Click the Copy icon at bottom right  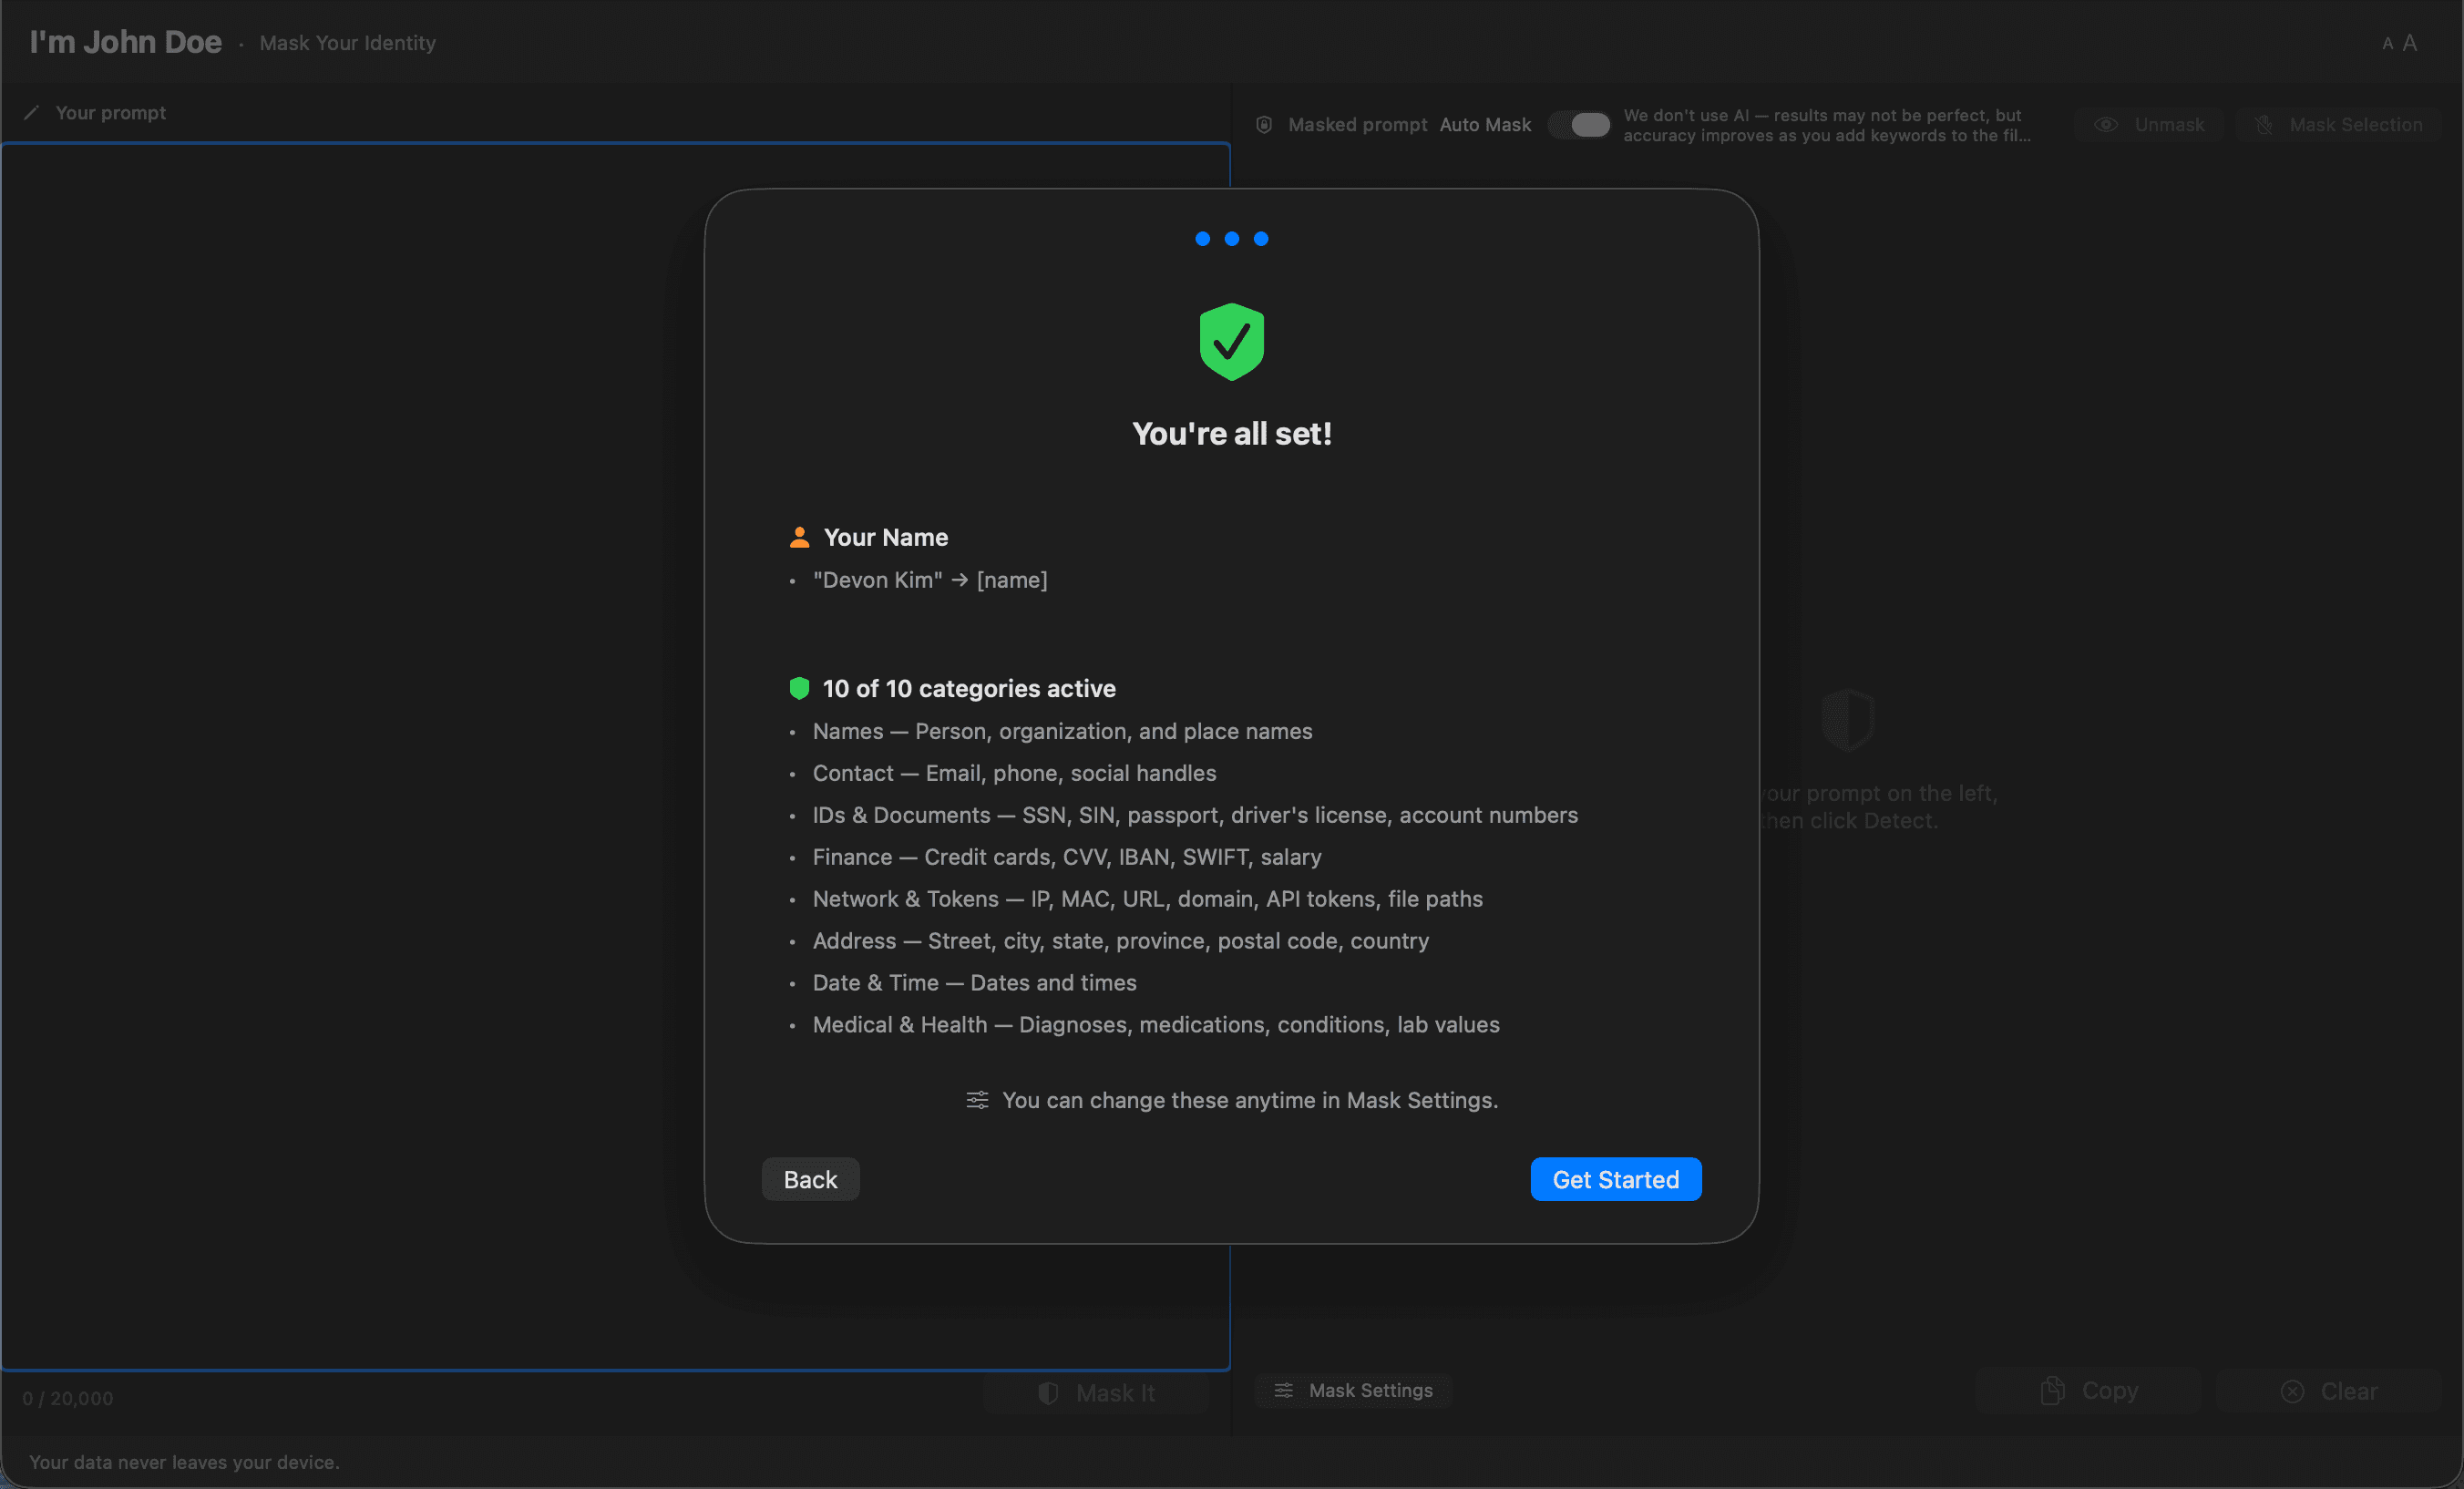2052,1389
